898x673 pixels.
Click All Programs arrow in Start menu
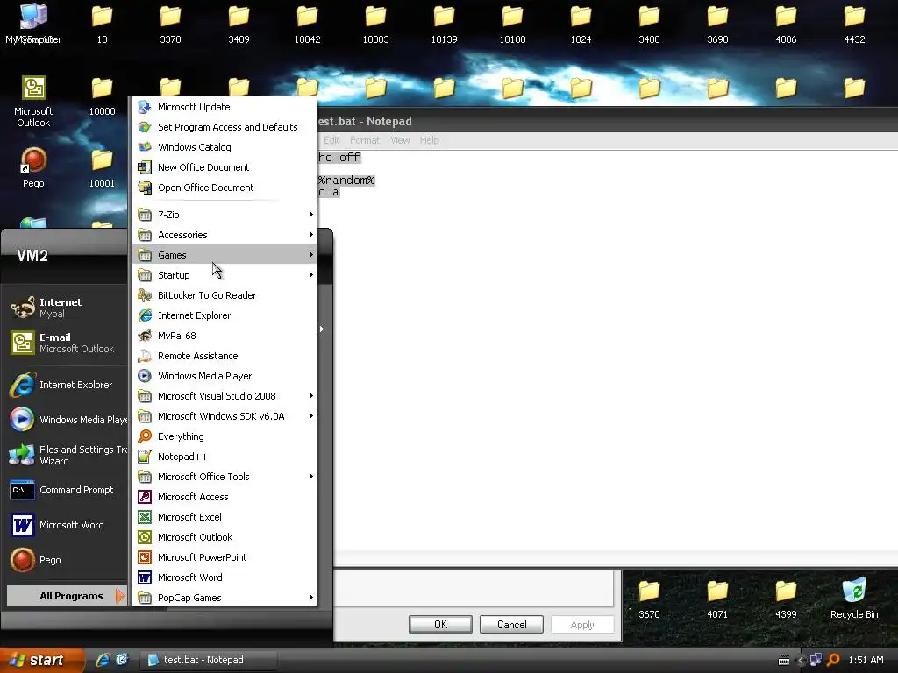click(119, 596)
